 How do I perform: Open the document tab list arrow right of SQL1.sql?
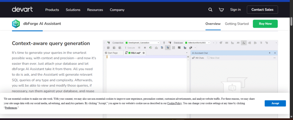tap(187, 53)
